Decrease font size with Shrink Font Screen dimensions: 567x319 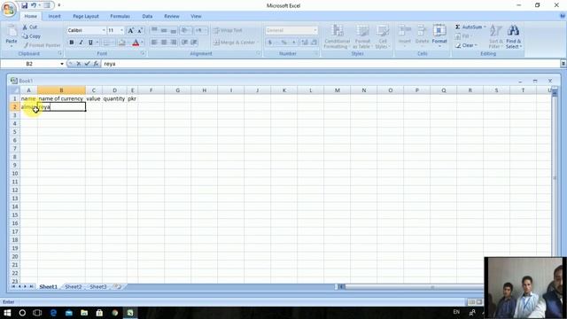point(140,30)
